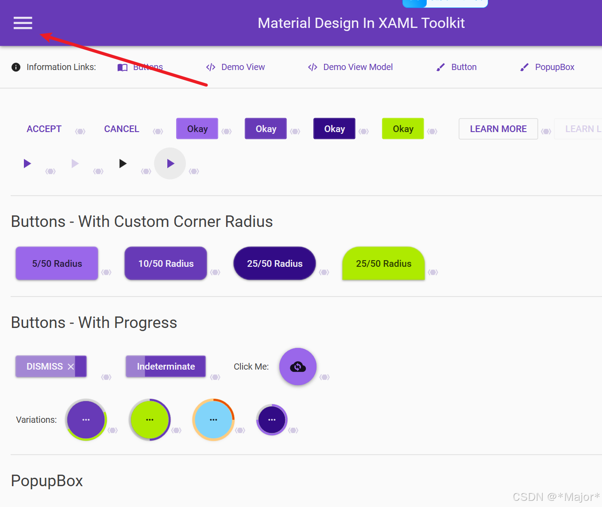Click the small dark purple variation button
This screenshot has height=507, width=602.
pos(272,420)
